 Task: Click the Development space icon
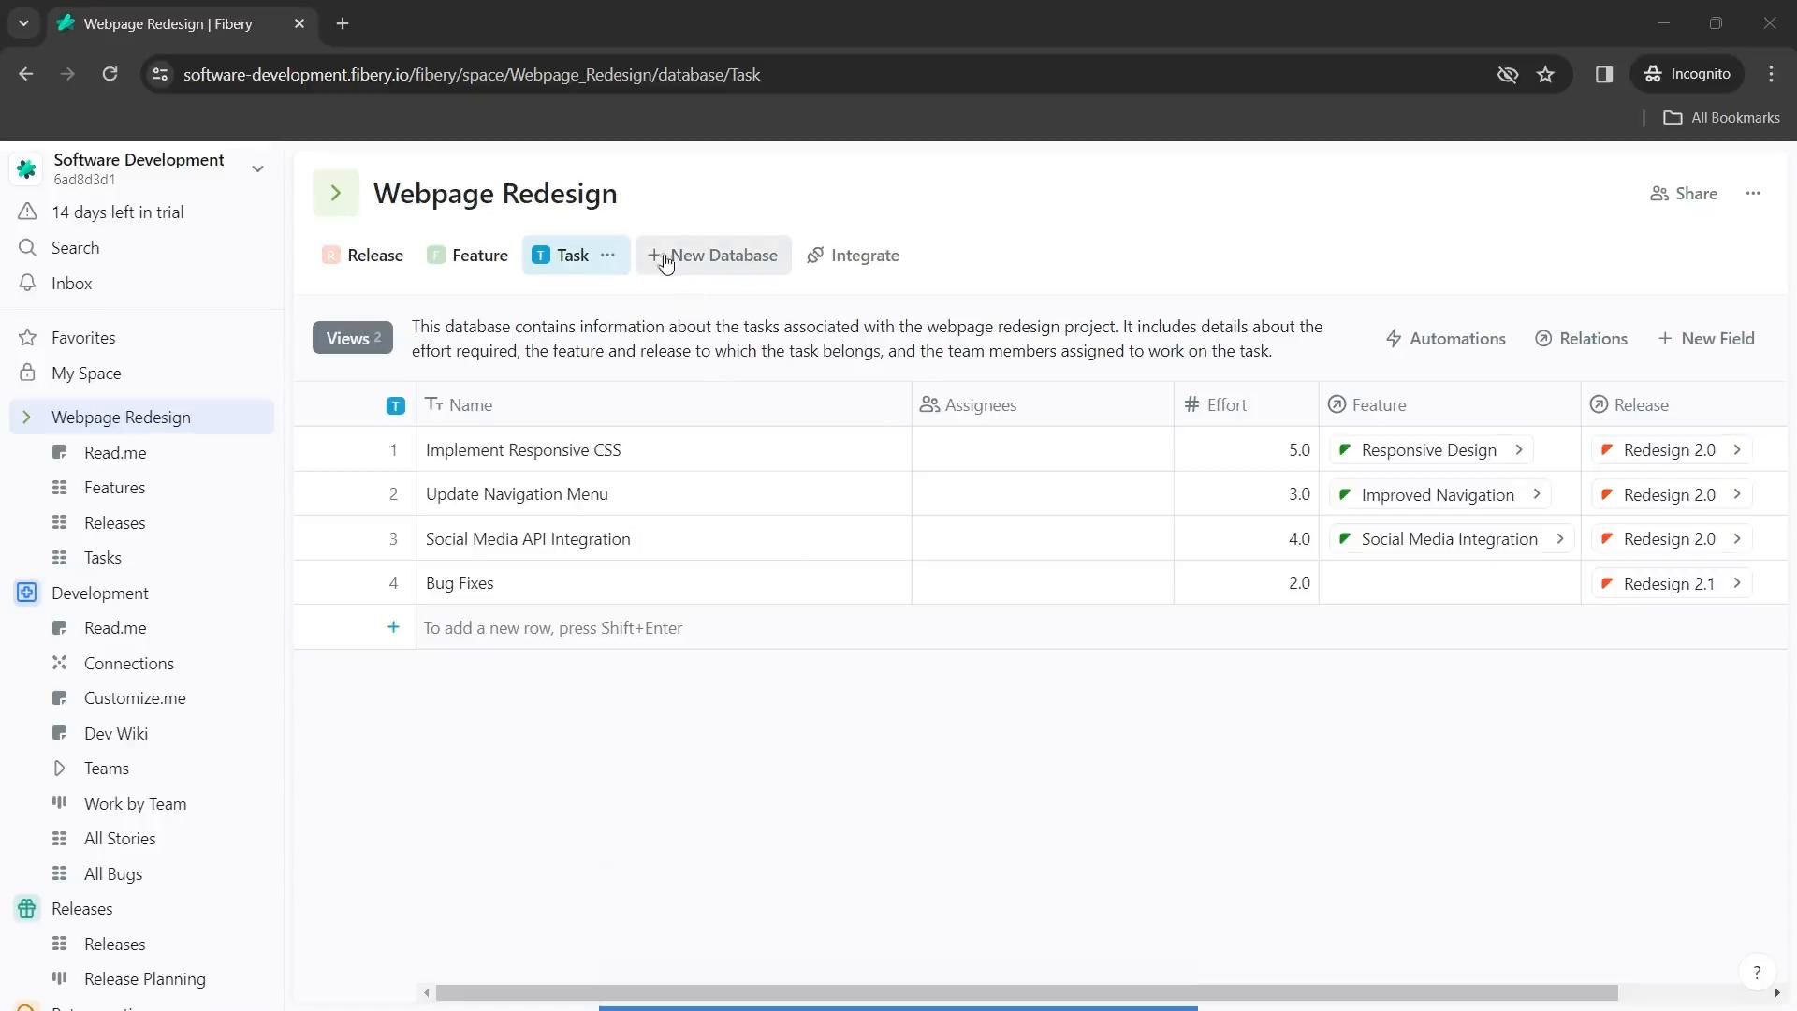[27, 593]
